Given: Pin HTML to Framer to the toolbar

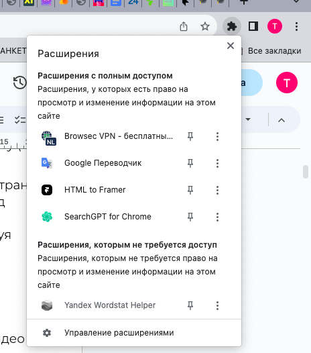Looking at the screenshot, I should [190, 190].
